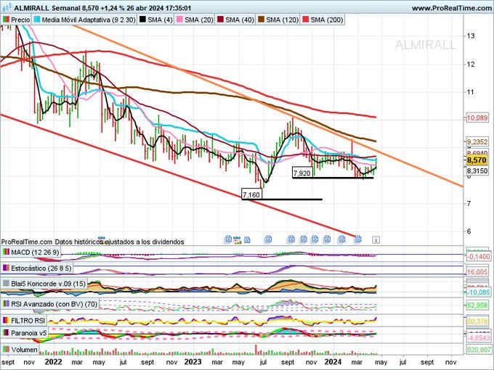
Task: Click the ProRealTime icon beside ALMIRALL title
Action: [7, 7]
